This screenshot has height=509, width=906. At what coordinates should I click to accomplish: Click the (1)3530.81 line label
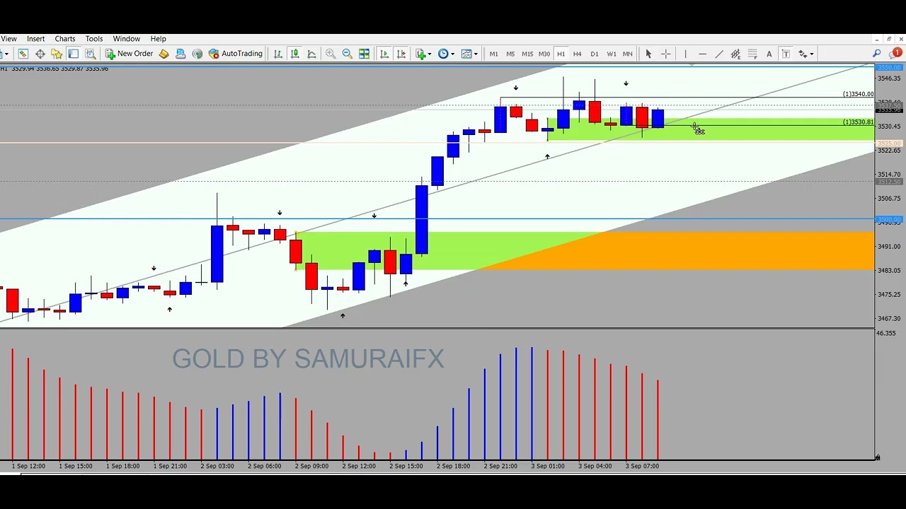858,122
